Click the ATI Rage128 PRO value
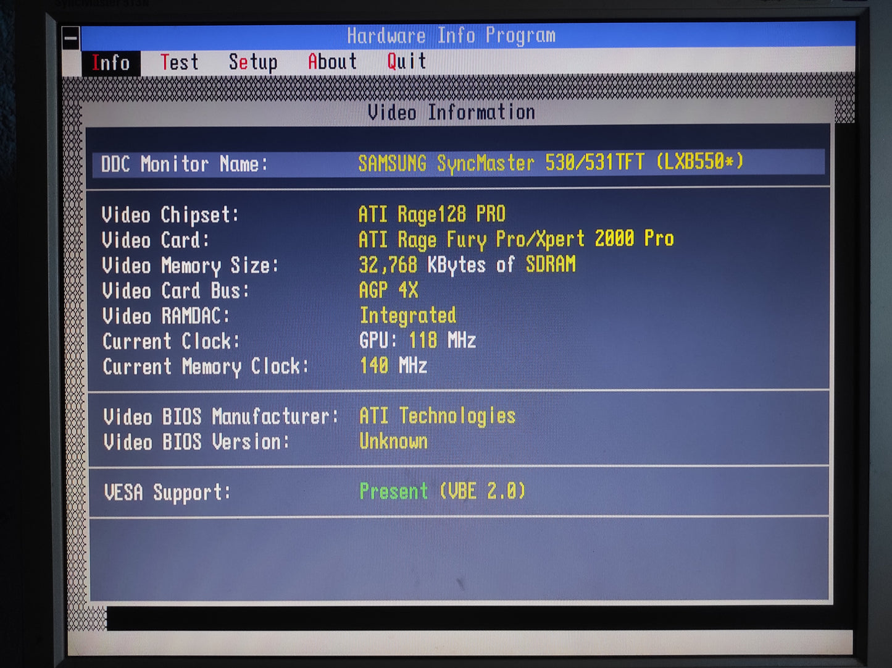 click(x=433, y=214)
